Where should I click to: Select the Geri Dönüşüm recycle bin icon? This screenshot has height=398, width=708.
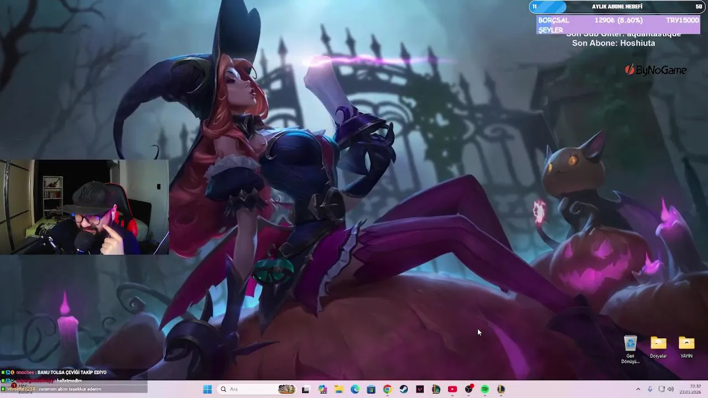(x=630, y=350)
